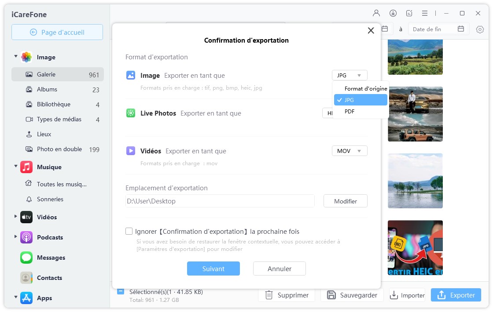Open Photo en double in sidebar

(58, 149)
